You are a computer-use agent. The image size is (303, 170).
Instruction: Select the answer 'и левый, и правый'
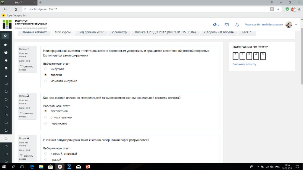point(46,153)
